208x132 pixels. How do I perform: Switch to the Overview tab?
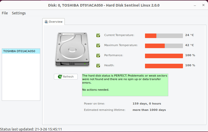(54, 22)
